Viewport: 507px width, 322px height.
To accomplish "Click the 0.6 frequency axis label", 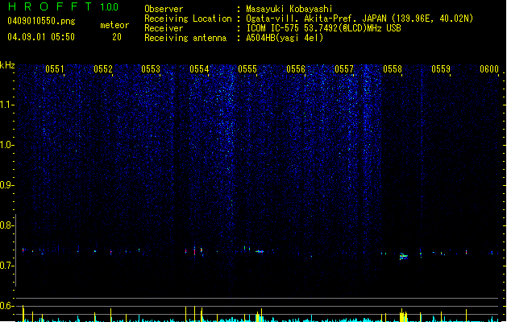I will pyautogui.click(x=6, y=306).
